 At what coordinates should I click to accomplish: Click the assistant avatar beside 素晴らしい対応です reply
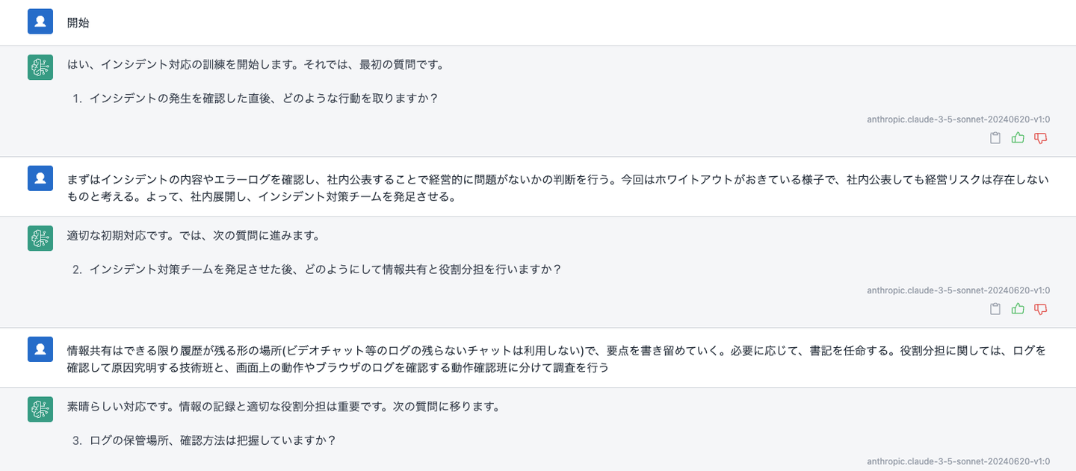40,409
